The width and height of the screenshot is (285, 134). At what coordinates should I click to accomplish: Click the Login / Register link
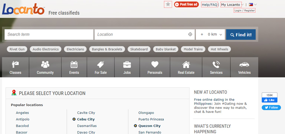[x=245, y=10]
